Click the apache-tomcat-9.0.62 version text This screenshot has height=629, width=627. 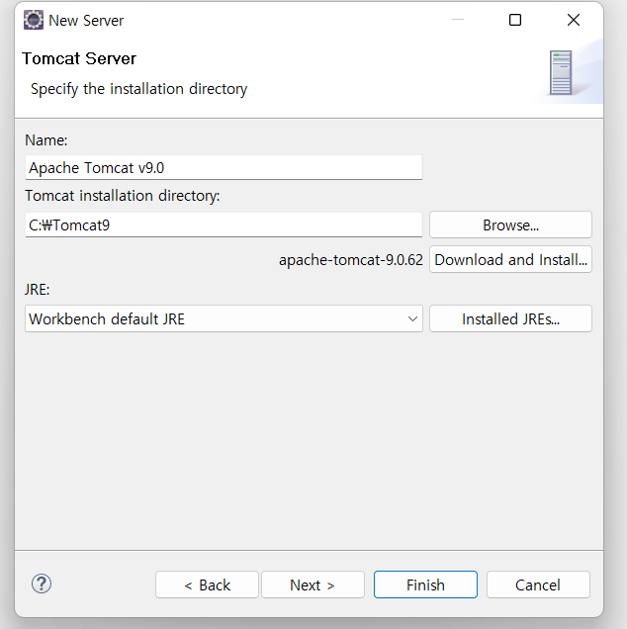[x=351, y=260]
